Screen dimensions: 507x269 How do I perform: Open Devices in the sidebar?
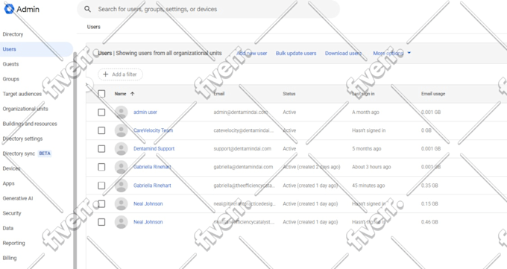(12, 168)
